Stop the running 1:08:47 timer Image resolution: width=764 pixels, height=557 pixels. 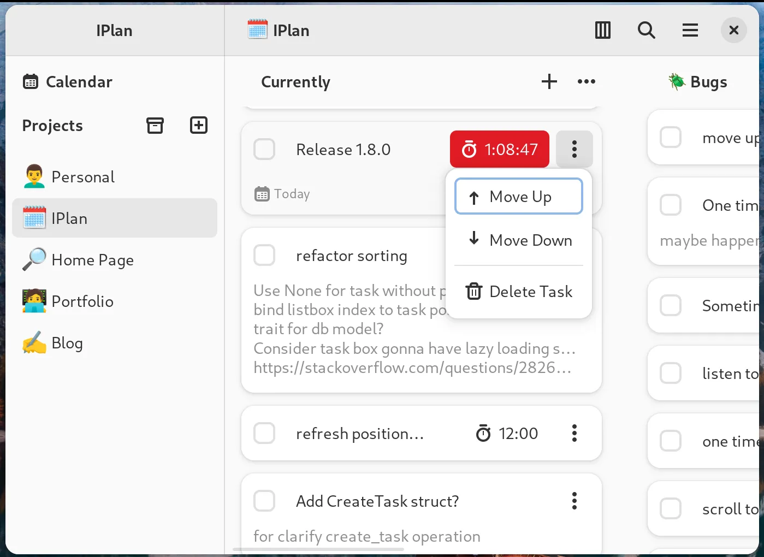pyautogui.click(x=499, y=149)
